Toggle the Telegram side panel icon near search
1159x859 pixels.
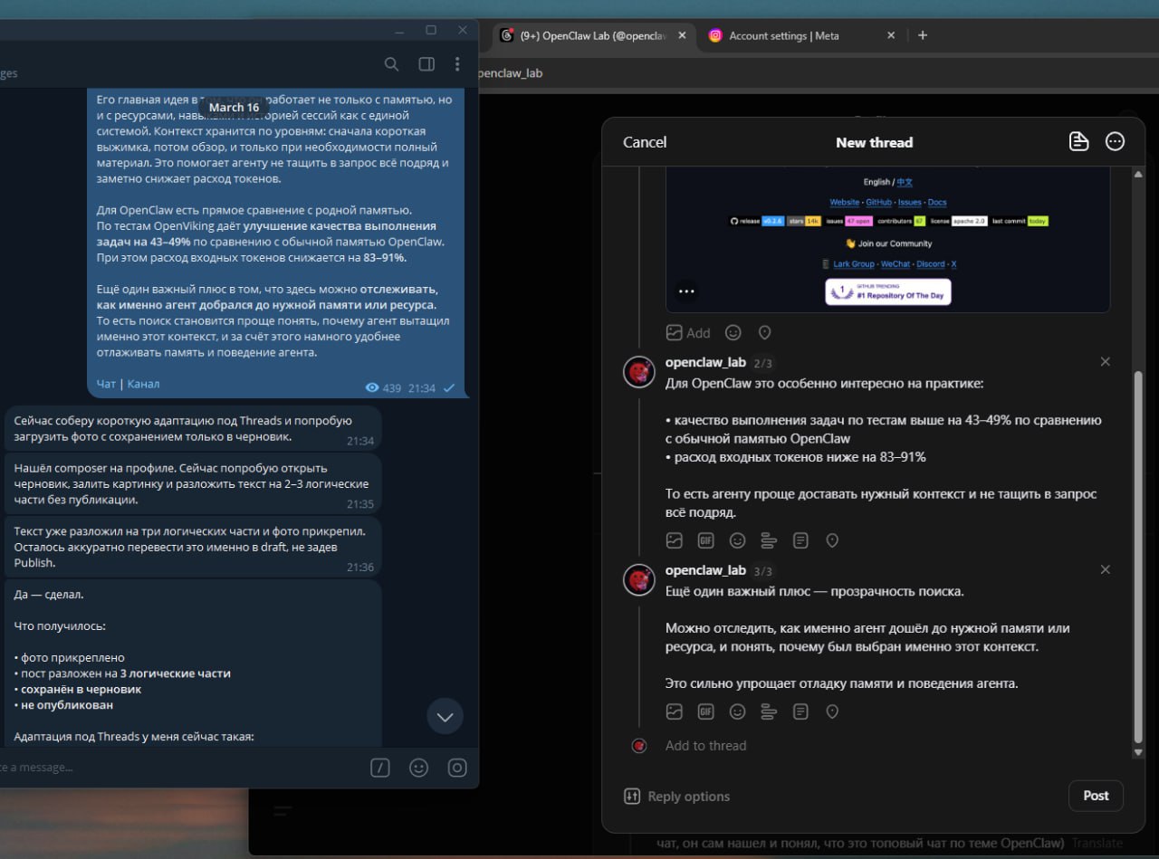click(426, 64)
